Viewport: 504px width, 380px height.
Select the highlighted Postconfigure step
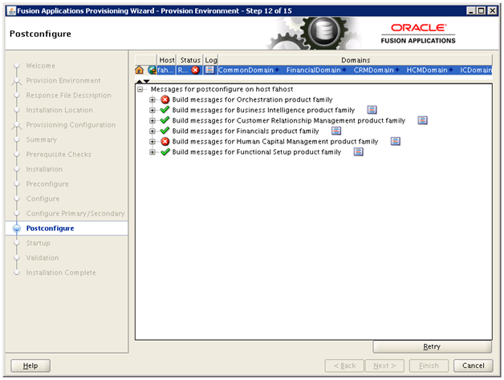(50, 228)
